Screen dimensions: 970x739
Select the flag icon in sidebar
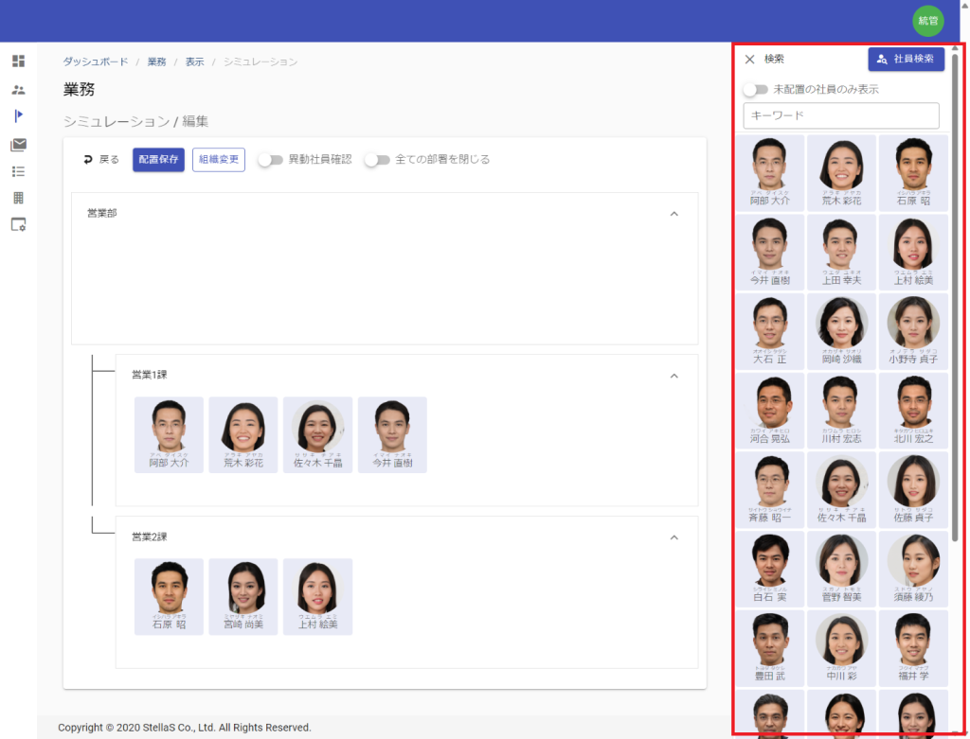coord(18,116)
